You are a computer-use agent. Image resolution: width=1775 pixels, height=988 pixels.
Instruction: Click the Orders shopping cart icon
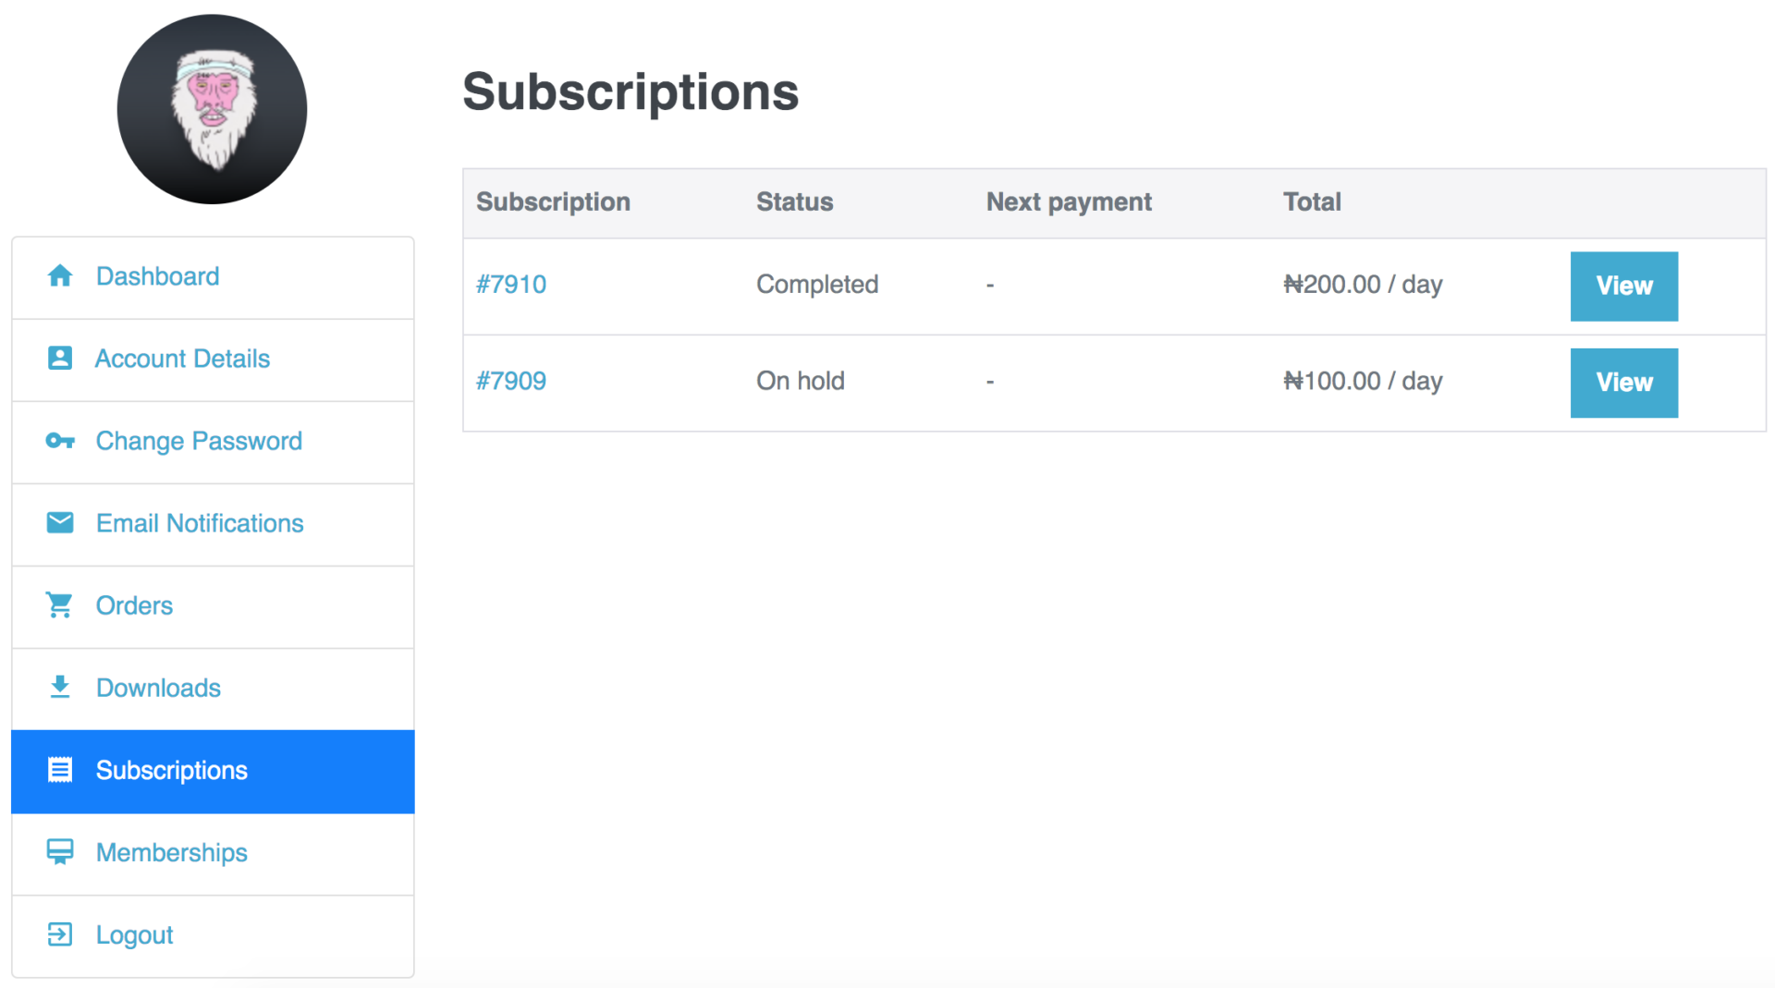(60, 605)
